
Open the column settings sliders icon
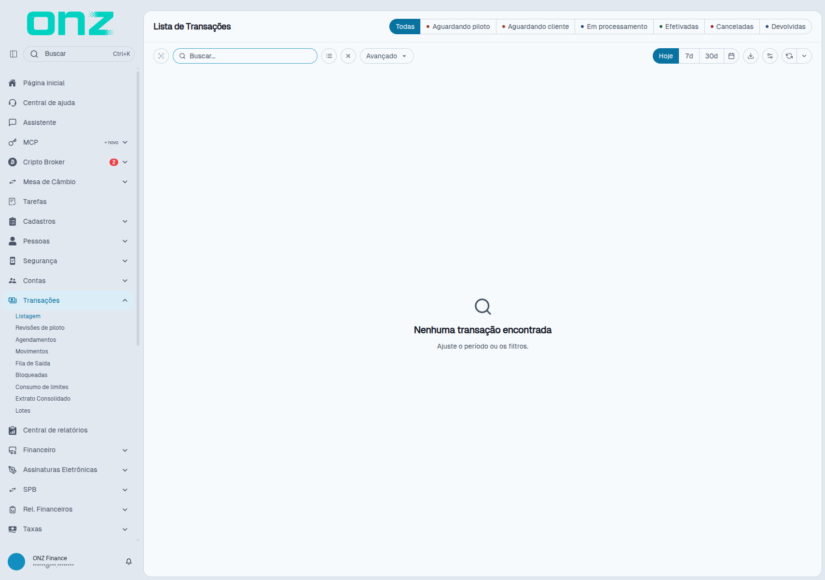770,56
